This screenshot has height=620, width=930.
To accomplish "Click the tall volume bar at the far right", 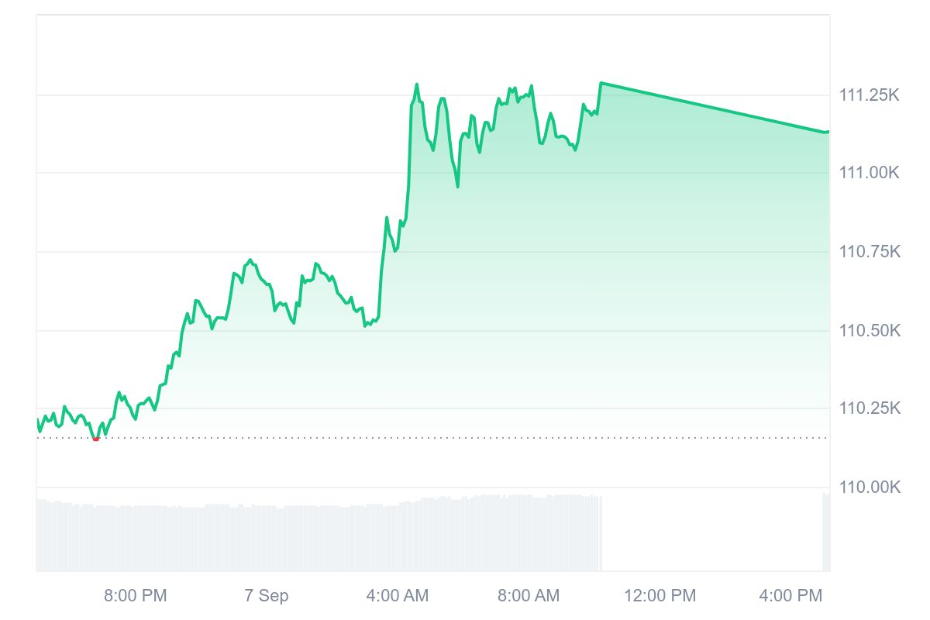I will click(x=825, y=533).
